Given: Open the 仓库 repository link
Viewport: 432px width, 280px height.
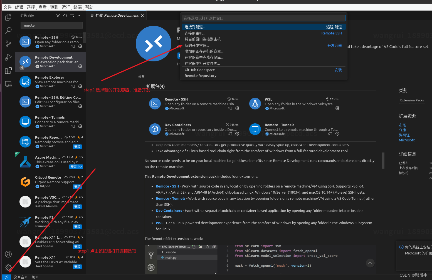Looking at the screenshot, I should point(403,130).
